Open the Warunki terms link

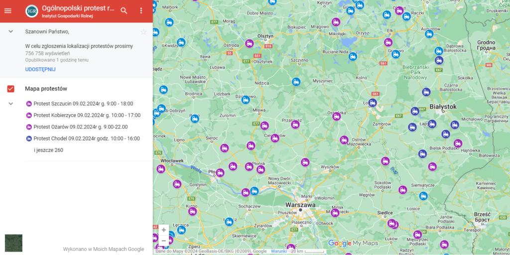[x=278, y=252]
